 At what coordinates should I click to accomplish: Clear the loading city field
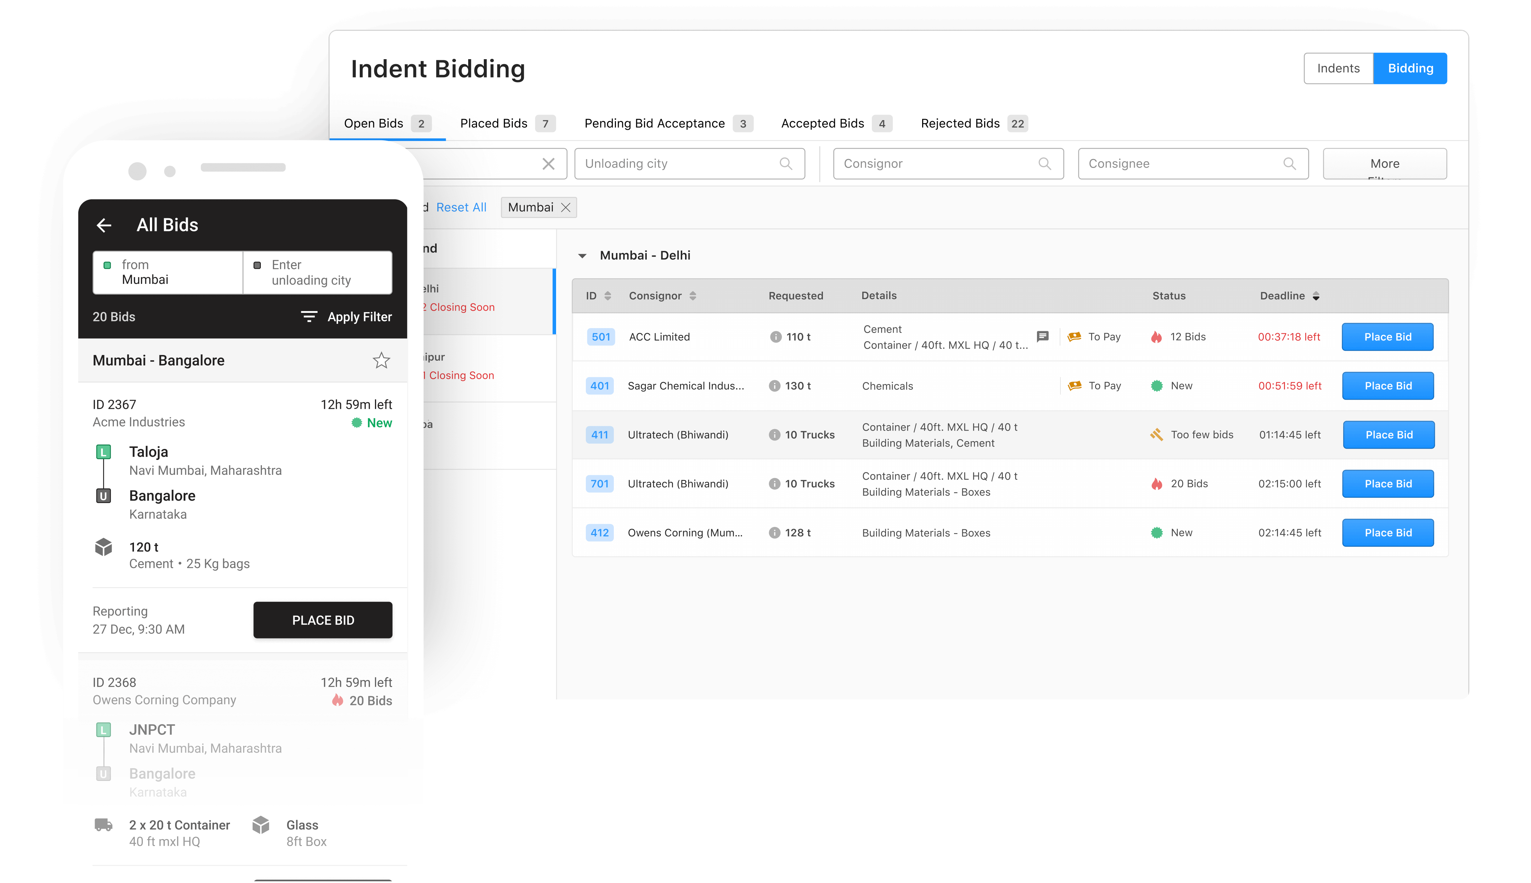[548, 164]
